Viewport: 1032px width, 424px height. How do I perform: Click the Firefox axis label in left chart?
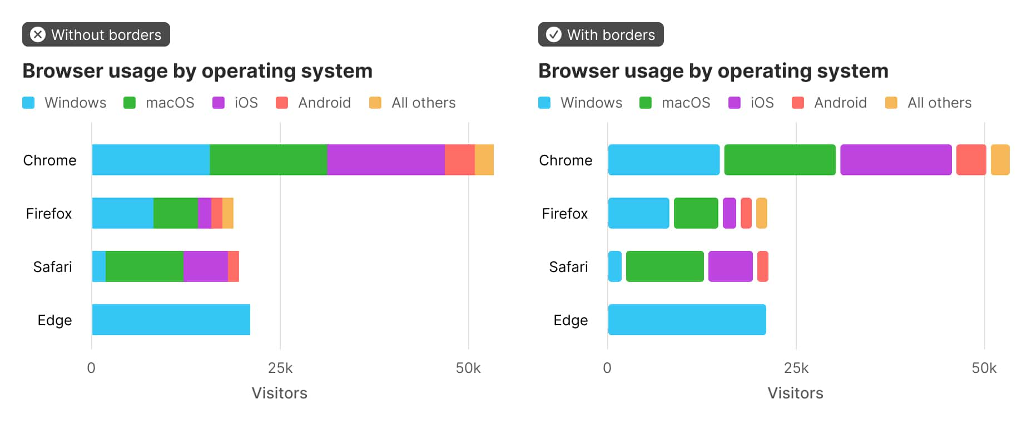click(49, 214)
